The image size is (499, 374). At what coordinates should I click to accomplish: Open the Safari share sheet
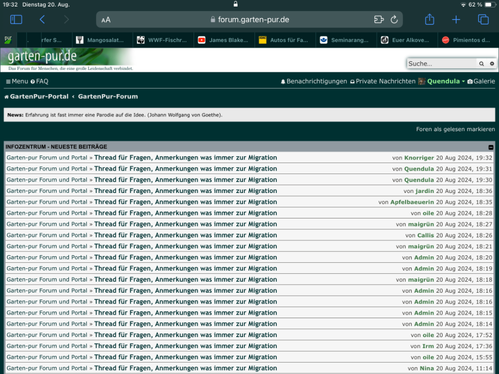[430, 19]
